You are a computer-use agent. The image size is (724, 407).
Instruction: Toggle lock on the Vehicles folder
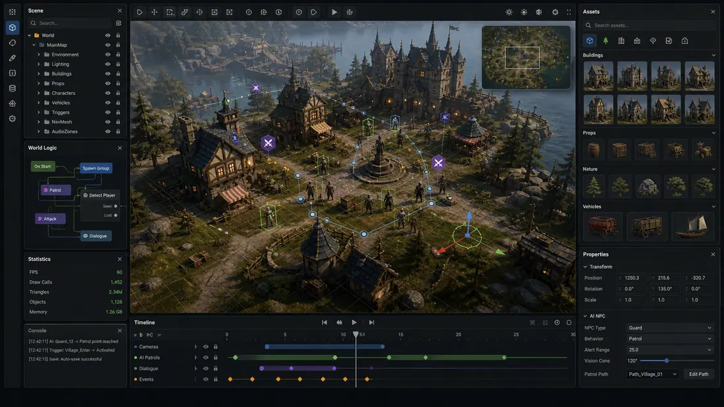pos(118,103)
